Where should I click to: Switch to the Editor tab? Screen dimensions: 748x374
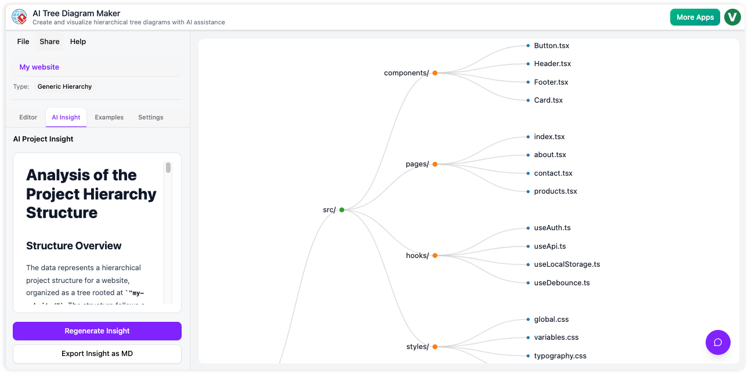point(27,117)
